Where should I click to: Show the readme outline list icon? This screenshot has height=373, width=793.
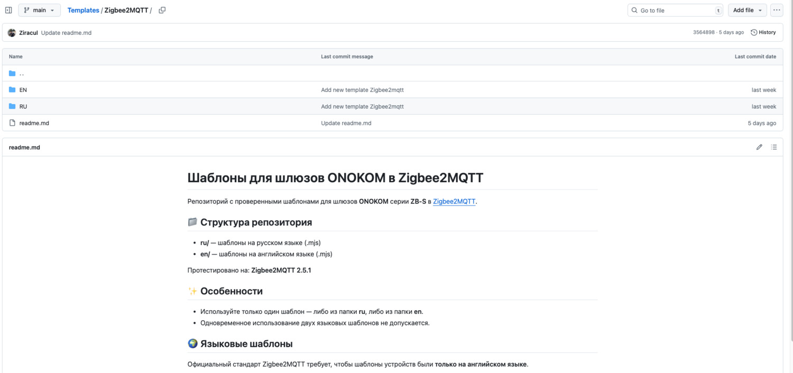[x=774, y=147]
